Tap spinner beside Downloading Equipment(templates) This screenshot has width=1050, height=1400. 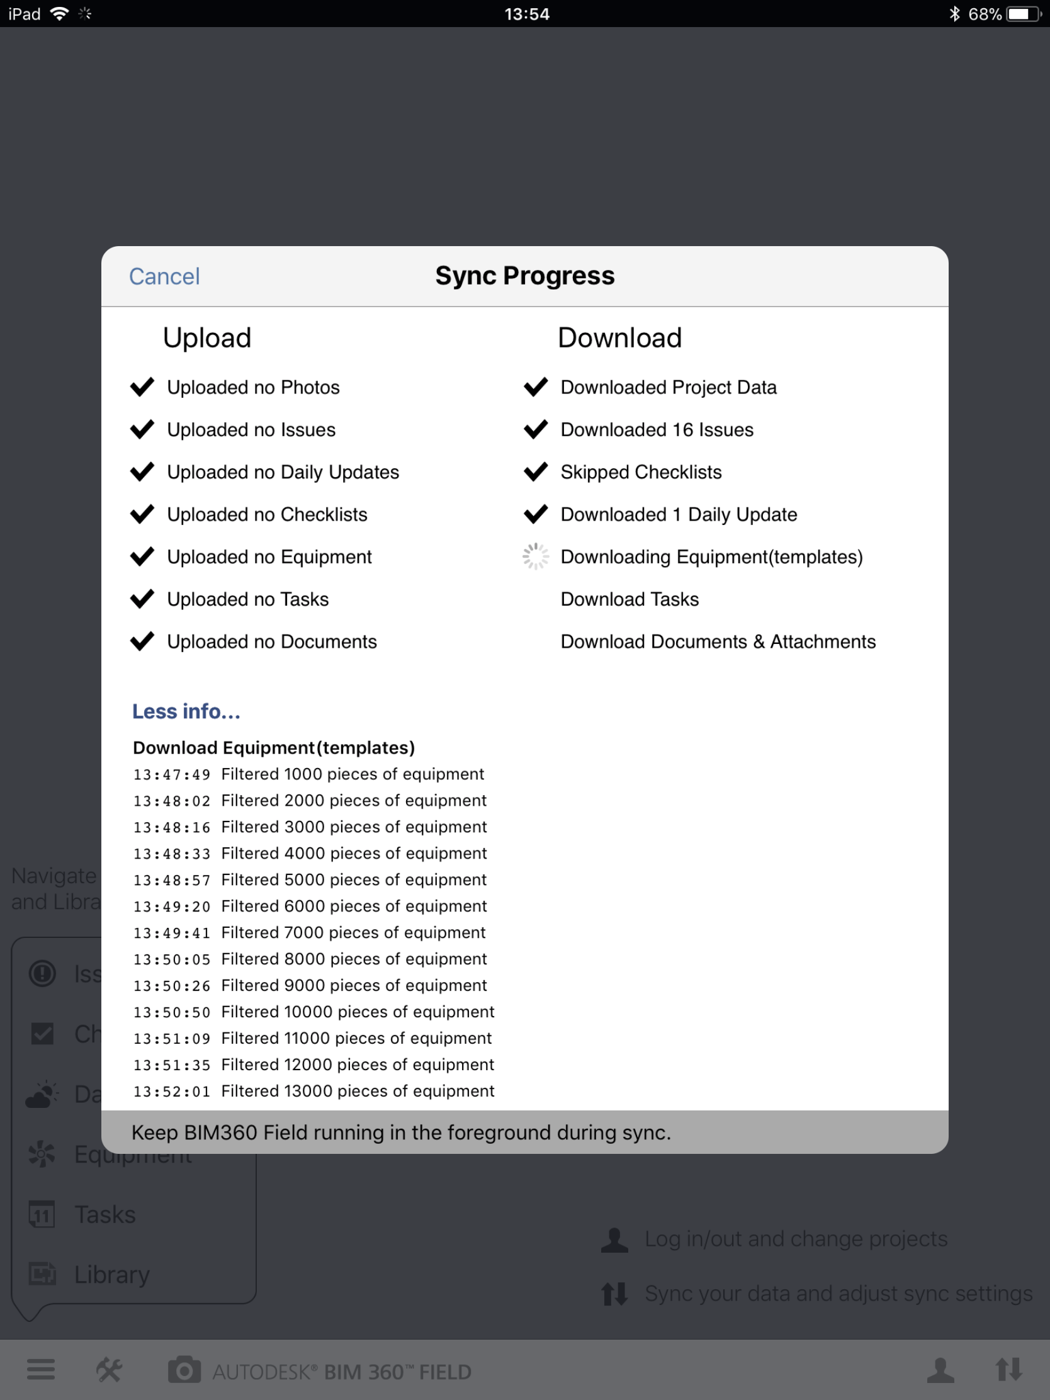pyautogui.click(x=536, y=556)
